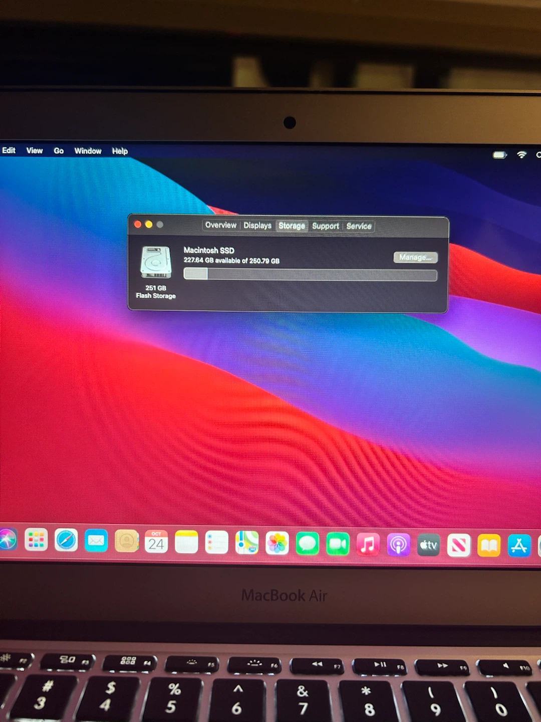The image size is (541, 722).
Task: Open Reminders from the Dock
Action: [x=217, y=543]
